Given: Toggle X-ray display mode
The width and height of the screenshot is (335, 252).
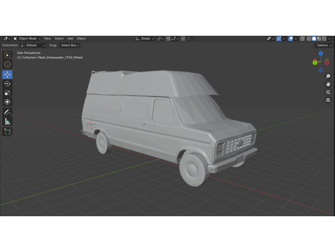Looking at the screenshot, I should [302, 38].
